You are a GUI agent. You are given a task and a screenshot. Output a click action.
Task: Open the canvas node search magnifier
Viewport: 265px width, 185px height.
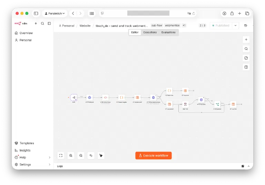pos(246,49)
